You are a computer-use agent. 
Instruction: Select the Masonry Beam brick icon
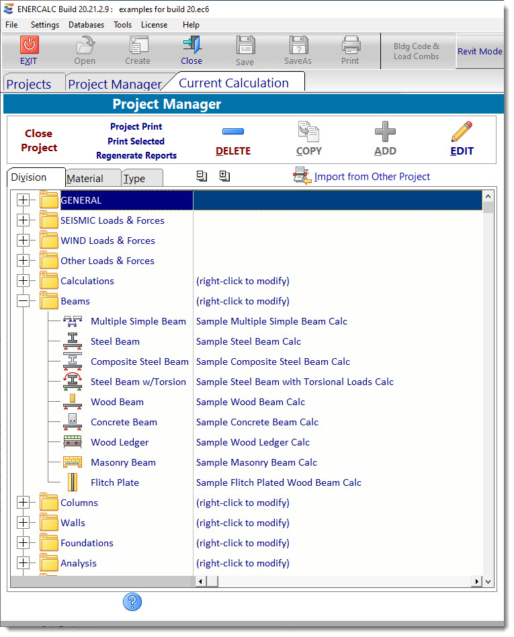coord(73,462)
